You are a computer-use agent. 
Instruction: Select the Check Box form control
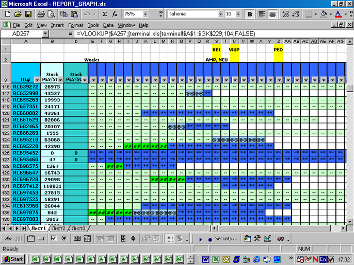click(x=54, y=238)
